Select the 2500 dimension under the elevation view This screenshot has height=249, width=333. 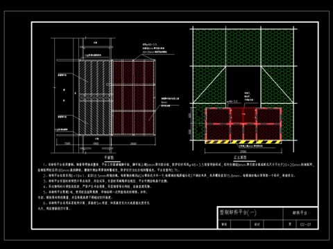tap(243, 151)
